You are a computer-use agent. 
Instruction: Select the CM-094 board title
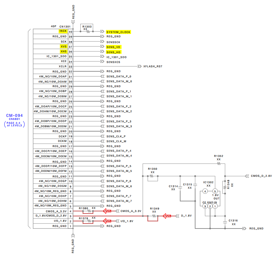[14, 116]
